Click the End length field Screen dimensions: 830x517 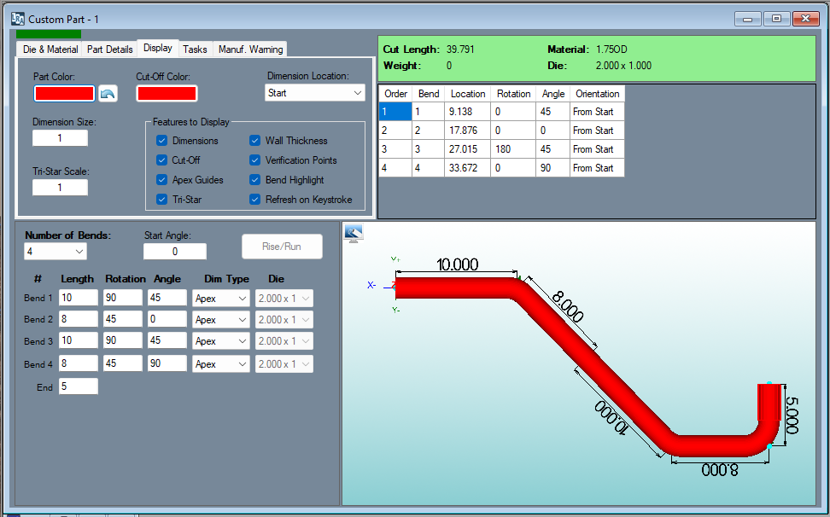pos(79,386)
